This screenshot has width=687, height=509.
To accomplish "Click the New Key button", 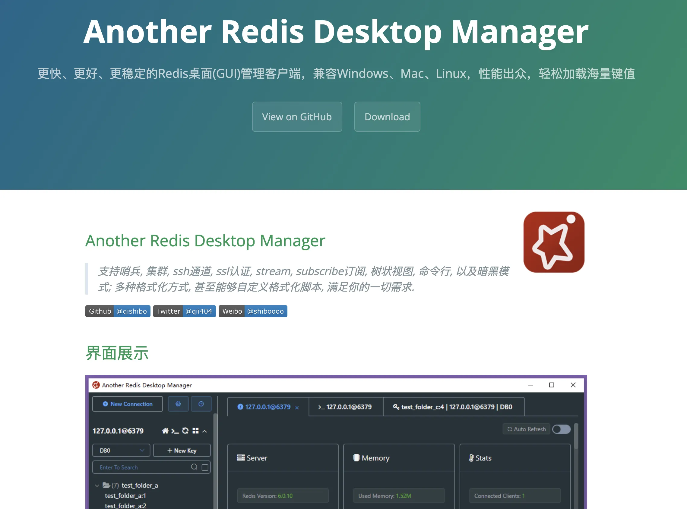I will 182,451.
